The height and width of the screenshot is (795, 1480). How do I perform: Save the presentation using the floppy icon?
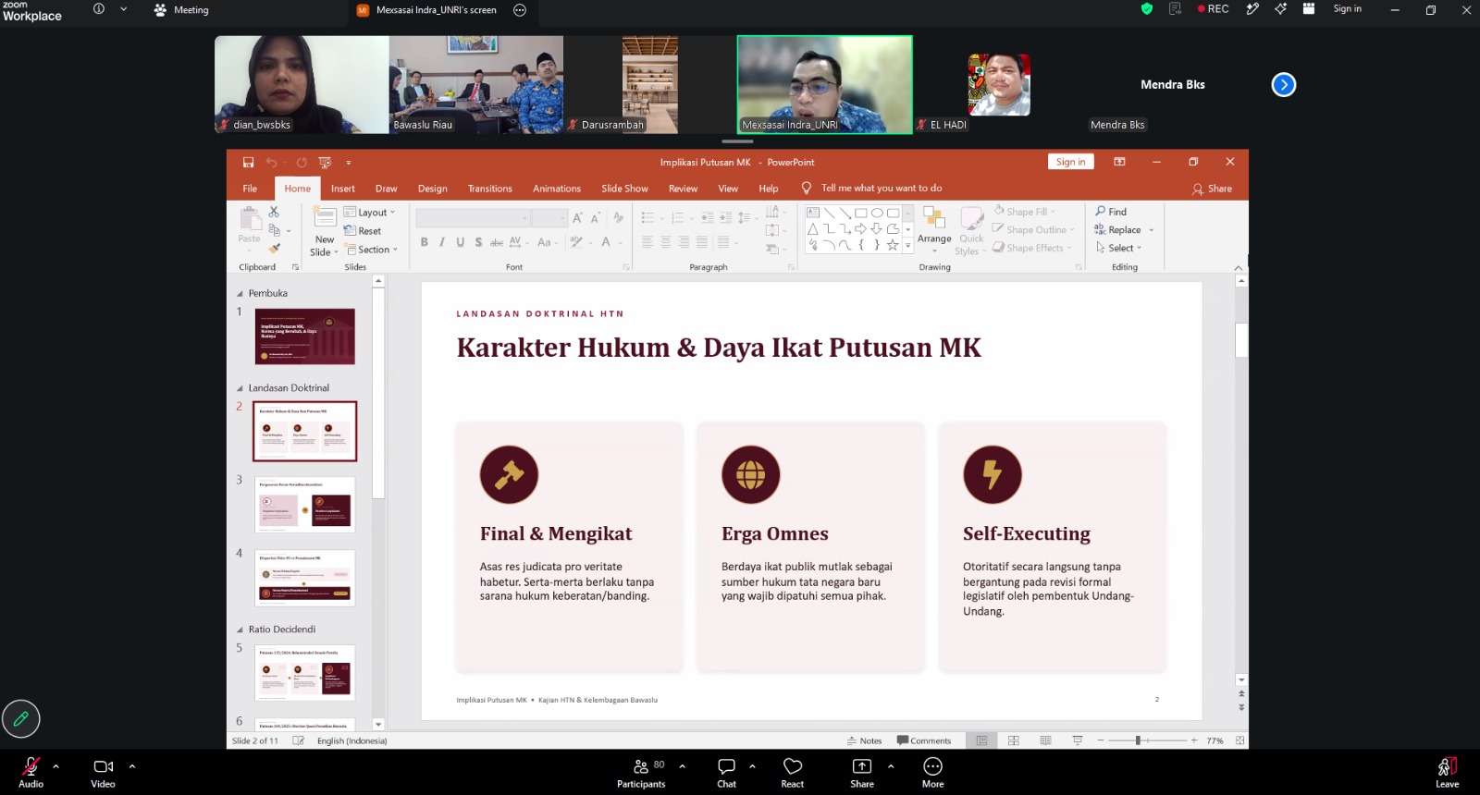(248, 163)
